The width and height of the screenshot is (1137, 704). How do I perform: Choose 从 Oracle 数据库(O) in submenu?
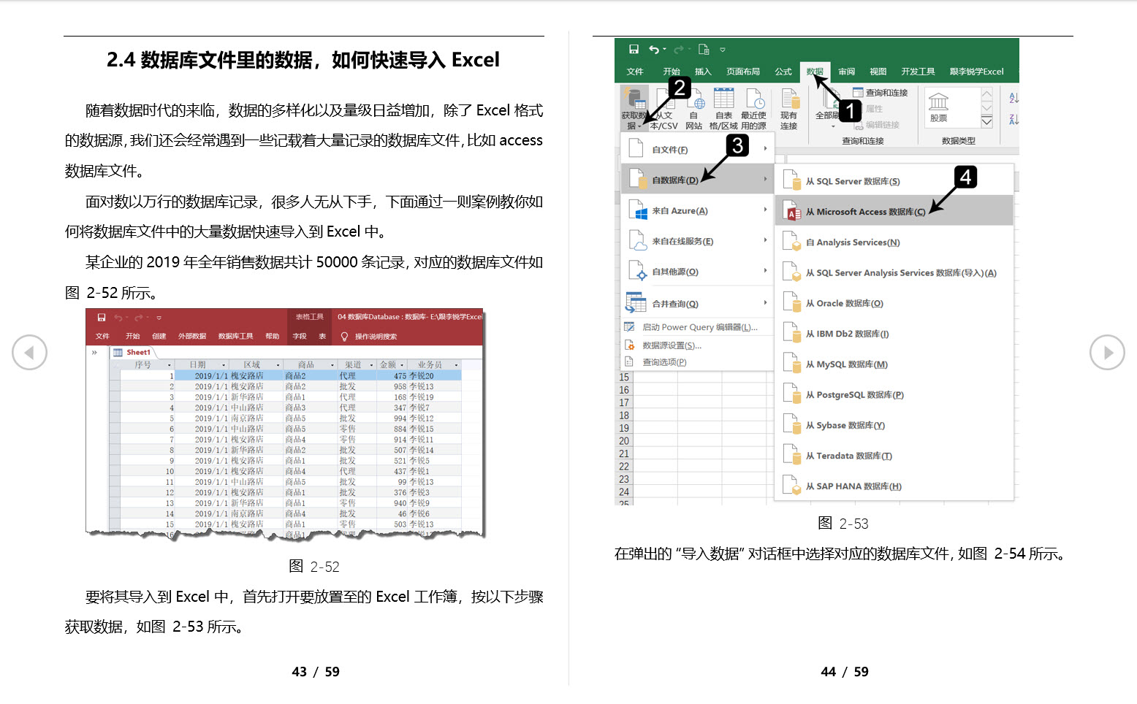pyautogui.click(x=894, y=303)
